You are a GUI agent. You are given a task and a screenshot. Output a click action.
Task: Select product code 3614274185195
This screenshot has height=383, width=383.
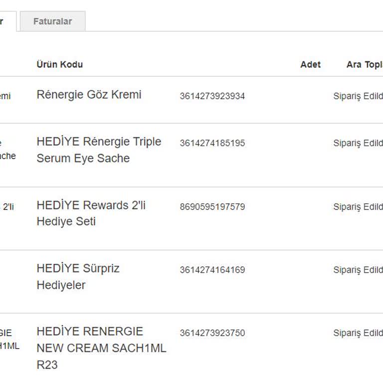[212, 143]
